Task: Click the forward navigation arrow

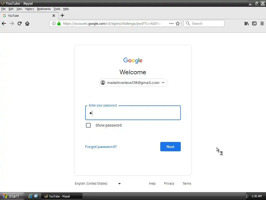Action: (x=12, y=23)
